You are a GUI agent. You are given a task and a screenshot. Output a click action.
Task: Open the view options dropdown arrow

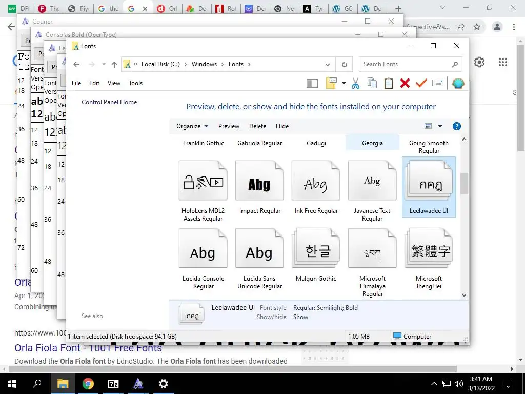point(440,126)
